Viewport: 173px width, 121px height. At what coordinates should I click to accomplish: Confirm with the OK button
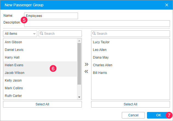pyautogui.click(x=158, y=115)
